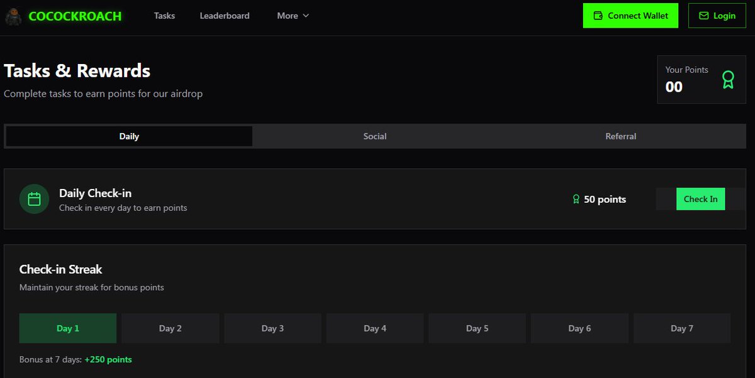Screen dimensions: 755x378
Task: Select Day 6 streak tile
Action: coord(579,328)
